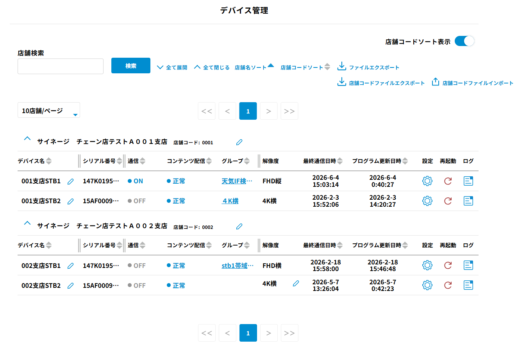The image size is (518, 351).
Task: Sort by 店舗コードソート
Action: click(305, 67)
